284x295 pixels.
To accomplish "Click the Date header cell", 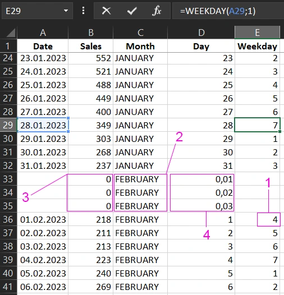I will tap(43, 46).
